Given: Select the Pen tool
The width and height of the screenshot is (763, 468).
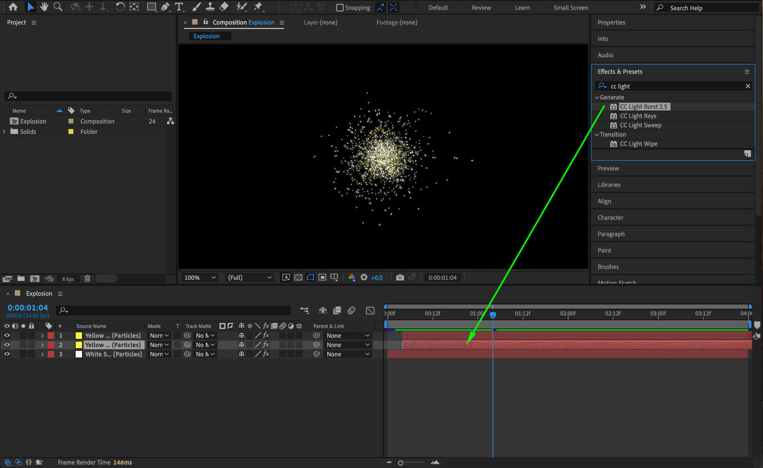Looking at the screenshot, I should coord(165,7).
